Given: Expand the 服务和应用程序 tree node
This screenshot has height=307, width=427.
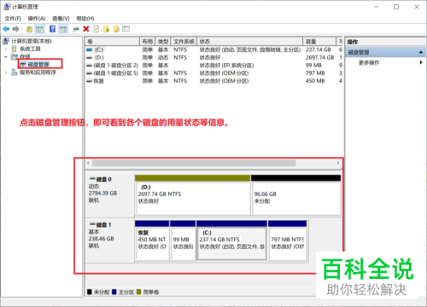Looking at the screenshot, I should (x=6, y=72).
